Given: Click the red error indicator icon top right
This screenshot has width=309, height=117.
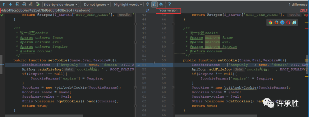Looking at the screenshot, I should (x=306, y=15).
